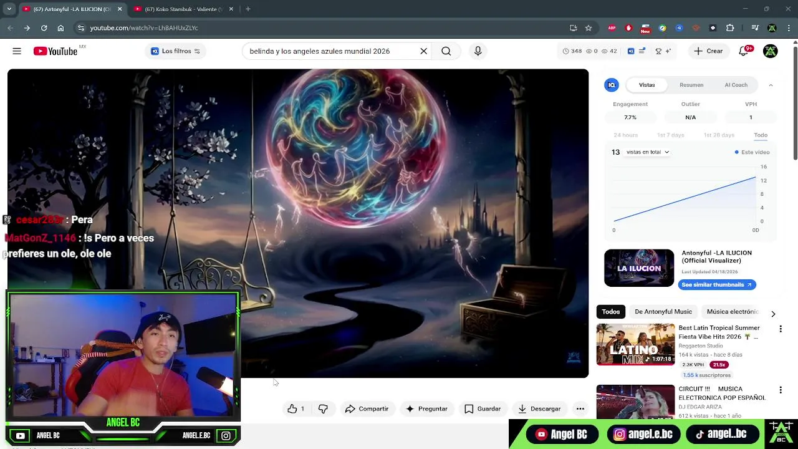798x449 pixels.
Task: Click the vidIQ logo in panel
Action: pyautogui.click(x=612, y=85)
